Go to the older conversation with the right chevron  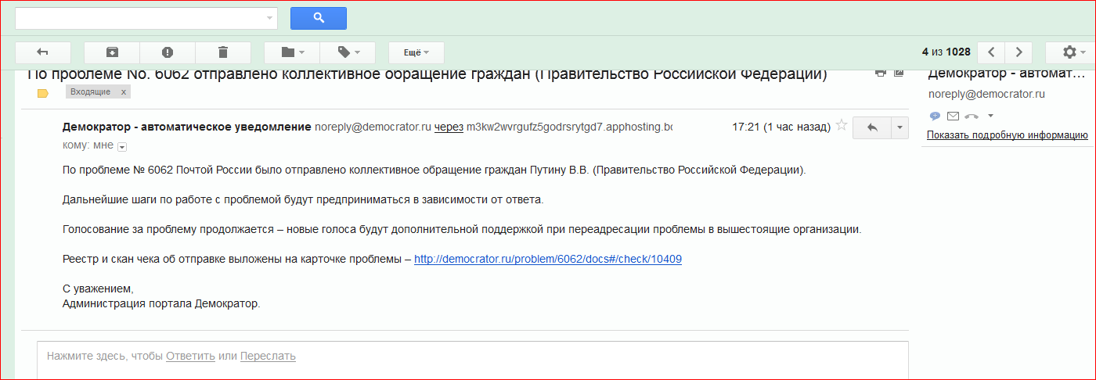1018,52
